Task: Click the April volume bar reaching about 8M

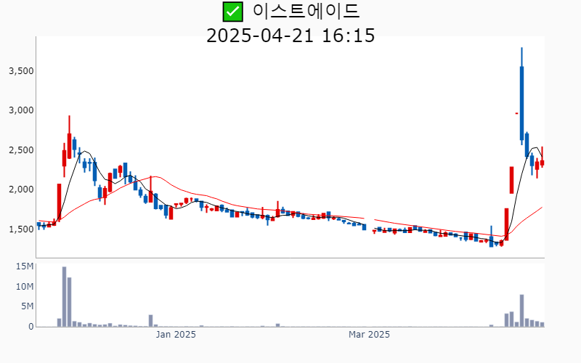Action: pyautogui.click(x=521, y=311)
